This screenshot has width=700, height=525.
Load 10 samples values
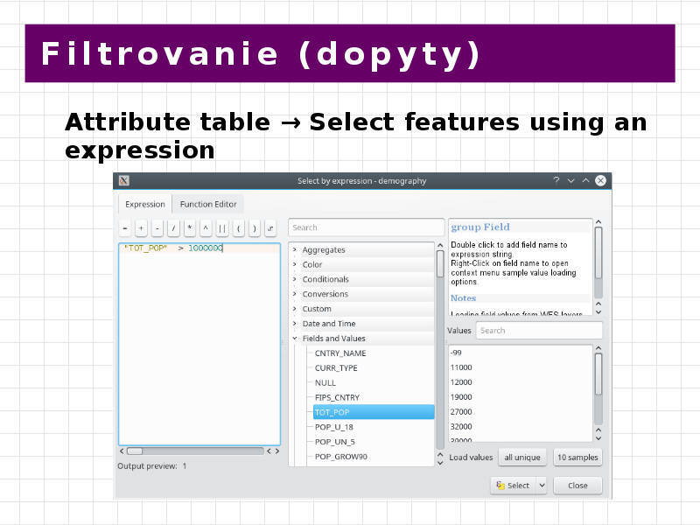(x=577, y=457)
